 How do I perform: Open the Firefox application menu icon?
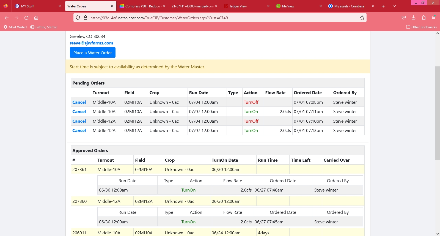point(433,18)
